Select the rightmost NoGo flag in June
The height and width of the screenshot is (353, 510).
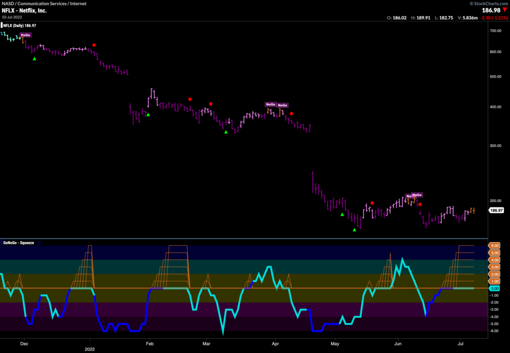[417, 195]
